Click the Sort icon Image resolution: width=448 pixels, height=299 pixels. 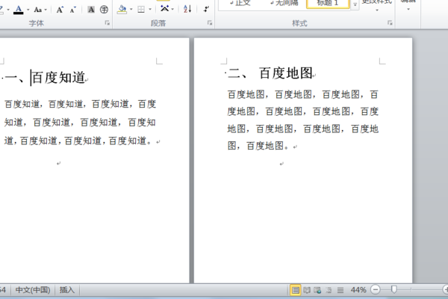[x=187, y=10]
